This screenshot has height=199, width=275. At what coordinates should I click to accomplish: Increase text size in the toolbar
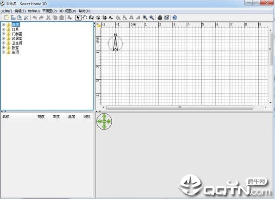[x=118, y=18]
